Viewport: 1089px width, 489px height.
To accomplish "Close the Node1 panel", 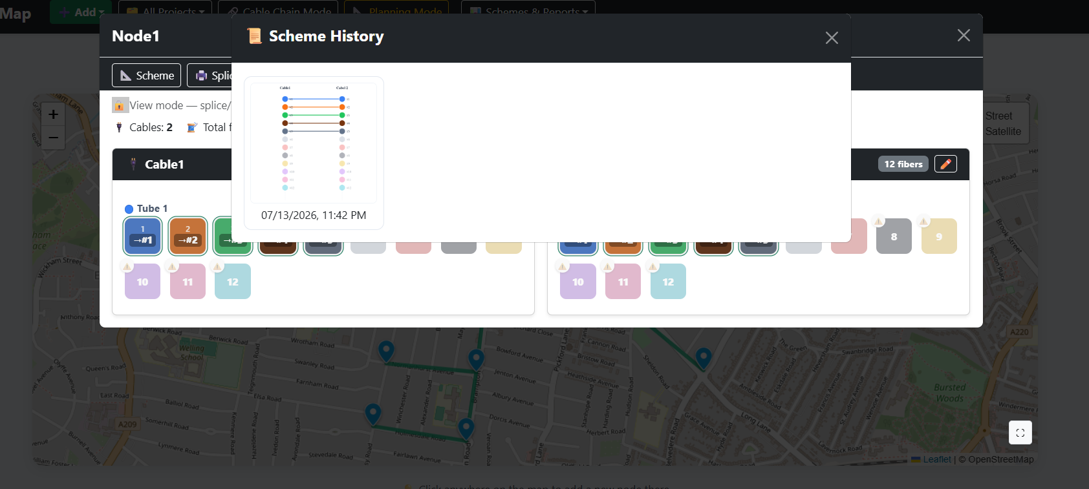I will tap(964, 36).
